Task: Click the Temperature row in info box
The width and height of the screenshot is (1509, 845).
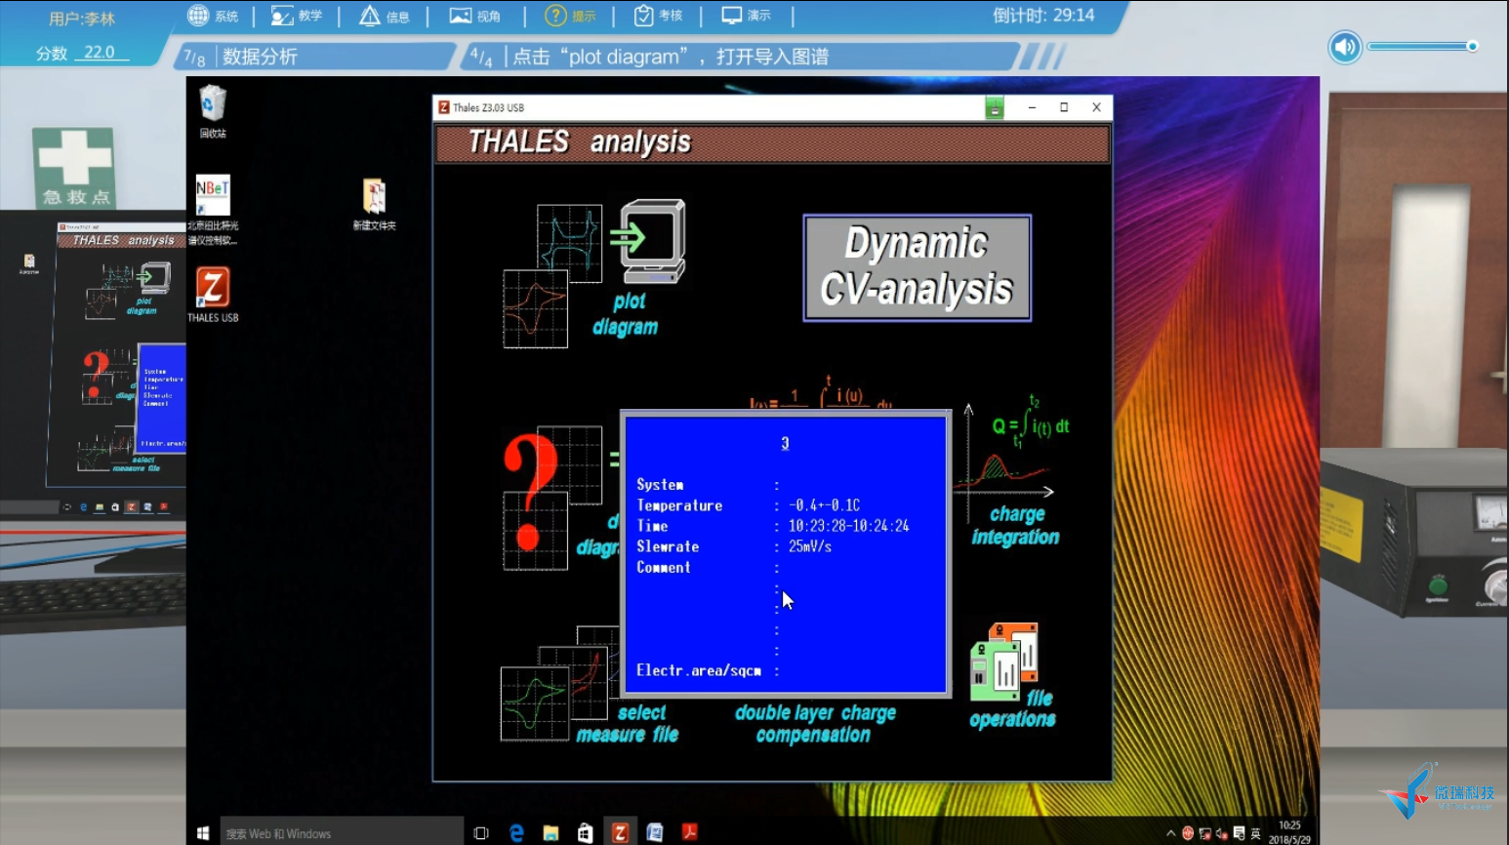Action: click(748, 505)
